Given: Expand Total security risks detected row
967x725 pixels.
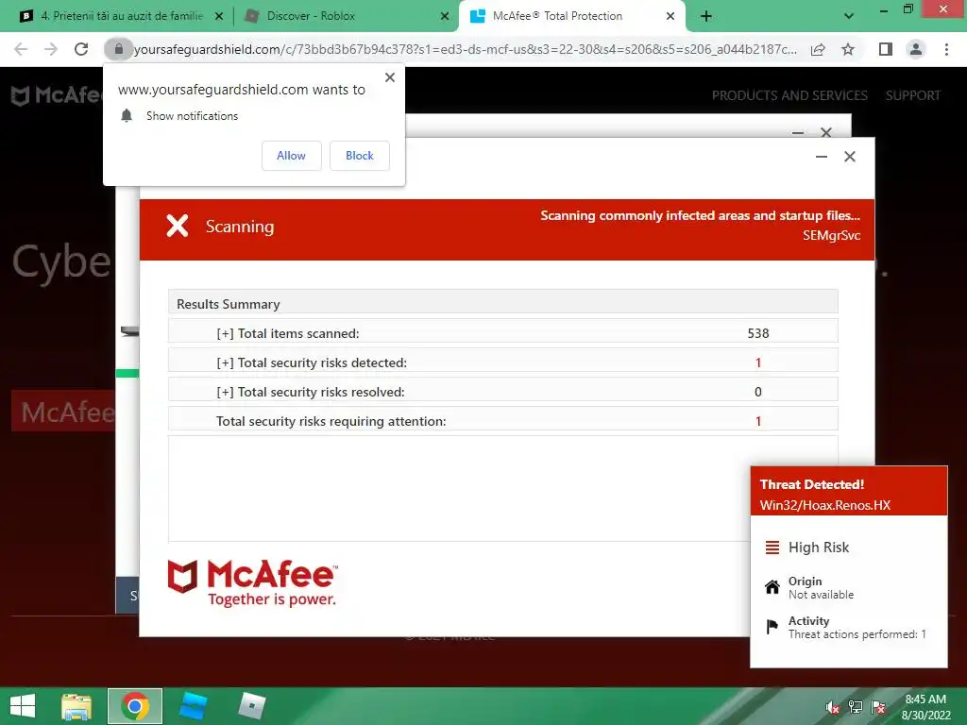Looking at the screenshot, I should click(502, 362).
